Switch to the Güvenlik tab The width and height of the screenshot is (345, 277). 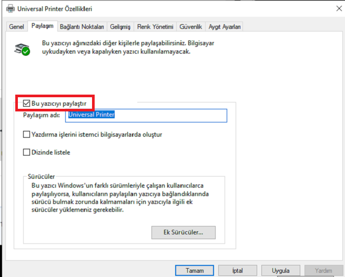pos(190,27)
